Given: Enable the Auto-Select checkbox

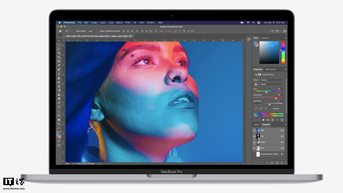Looking at the screenshot, I should 74,31.
